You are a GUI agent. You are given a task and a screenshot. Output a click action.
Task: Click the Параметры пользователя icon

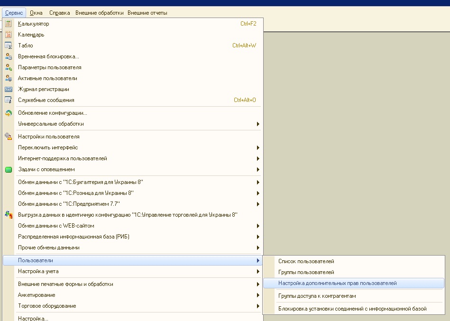(x=9, y=67)
